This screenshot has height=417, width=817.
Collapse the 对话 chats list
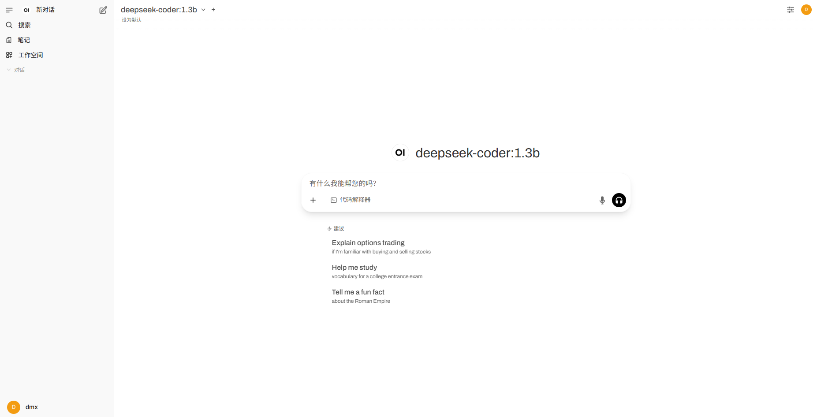click(16, 70)
